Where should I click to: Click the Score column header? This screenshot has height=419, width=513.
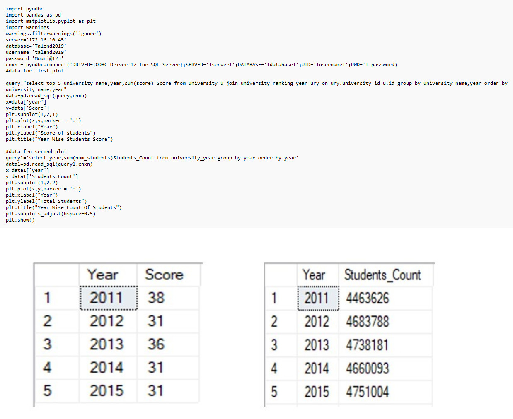(x=164, y=275)
